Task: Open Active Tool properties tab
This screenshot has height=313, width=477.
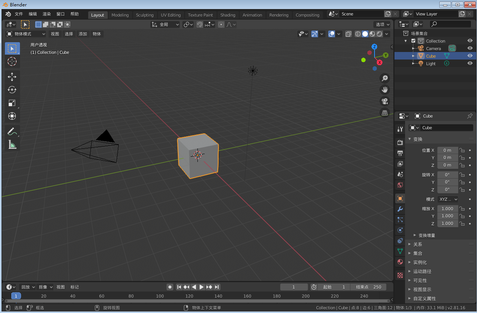Action: tap(400, 129)
